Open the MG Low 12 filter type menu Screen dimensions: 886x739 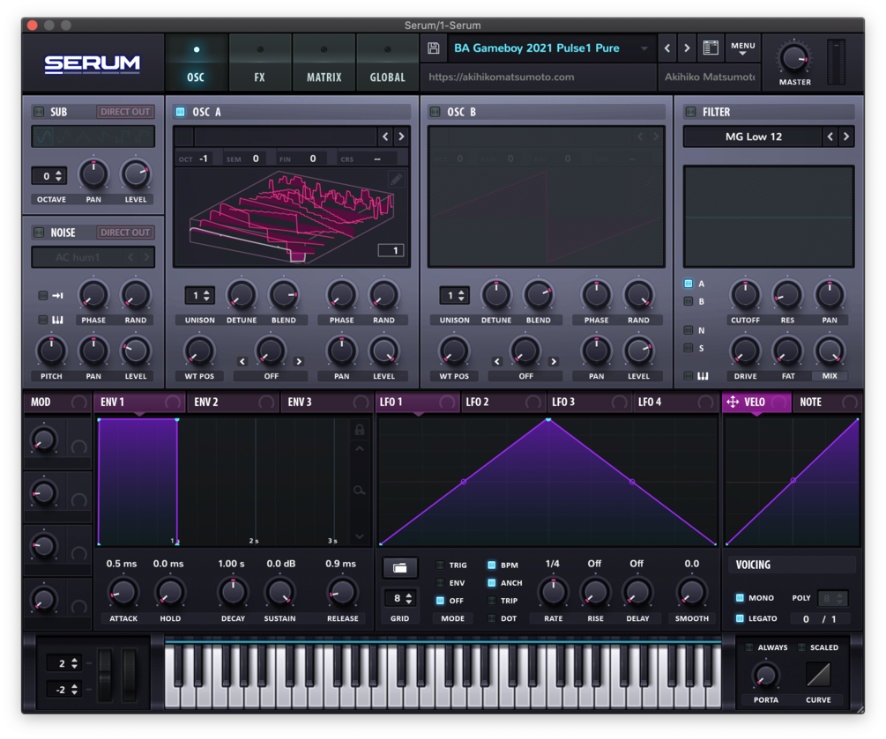click(x=753, y=137)
